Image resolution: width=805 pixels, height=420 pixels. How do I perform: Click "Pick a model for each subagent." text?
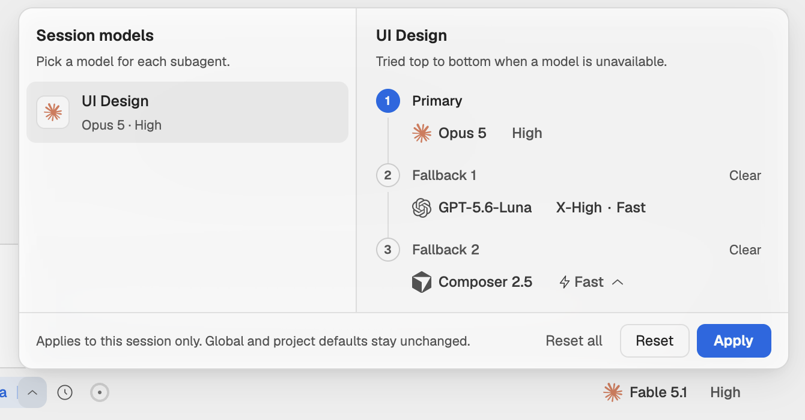click(x=133, y=61)
